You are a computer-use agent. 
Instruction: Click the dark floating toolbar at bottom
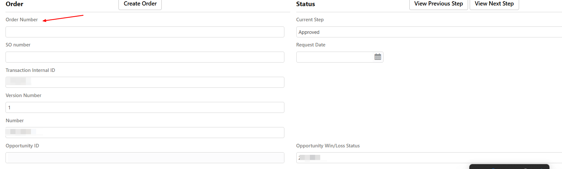pos(509,166)
